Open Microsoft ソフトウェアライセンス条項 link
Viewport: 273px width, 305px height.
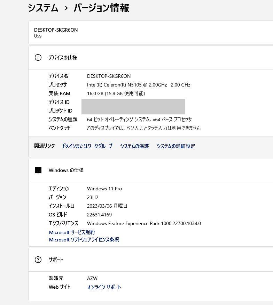tap(84, 240)
